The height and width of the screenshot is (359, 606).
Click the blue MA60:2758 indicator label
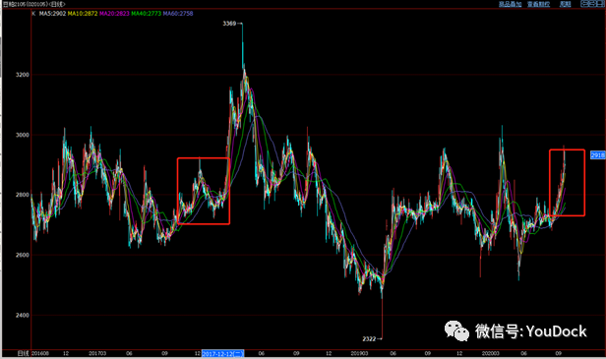(178, 14)
